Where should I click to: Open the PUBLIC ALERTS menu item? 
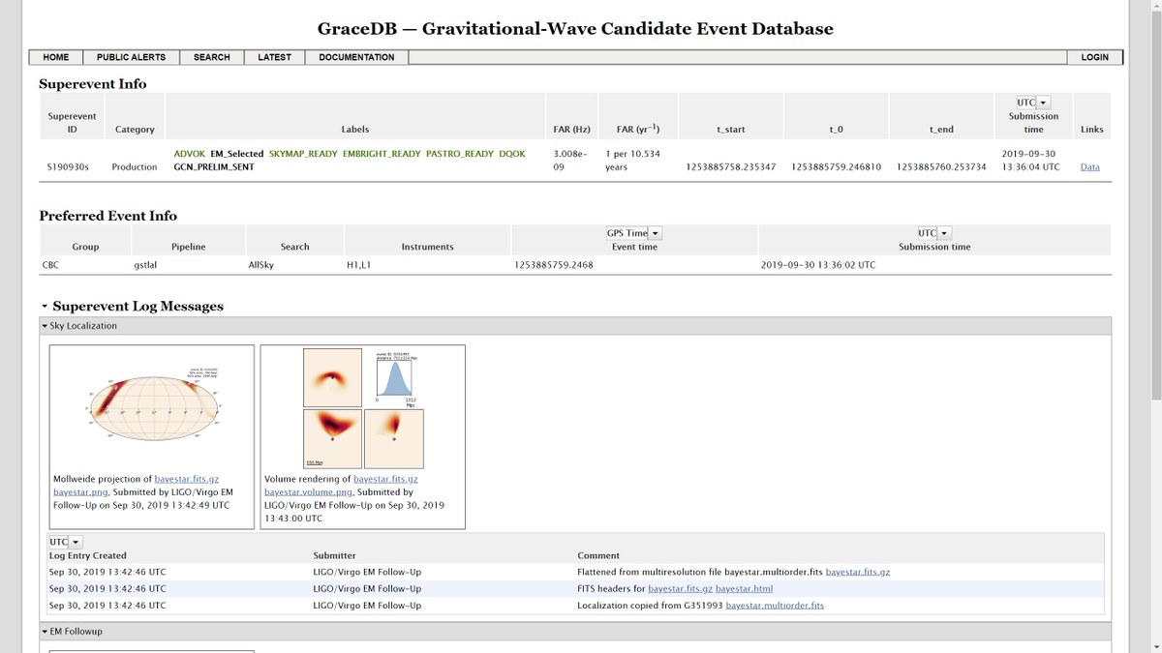point(132,57)
